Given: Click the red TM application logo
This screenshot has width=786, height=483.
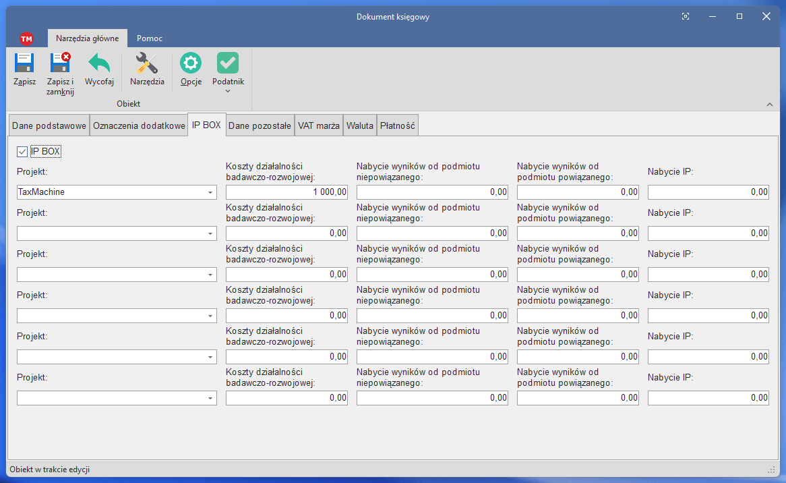Looking at the screenshot, I should tap(26, 38).
